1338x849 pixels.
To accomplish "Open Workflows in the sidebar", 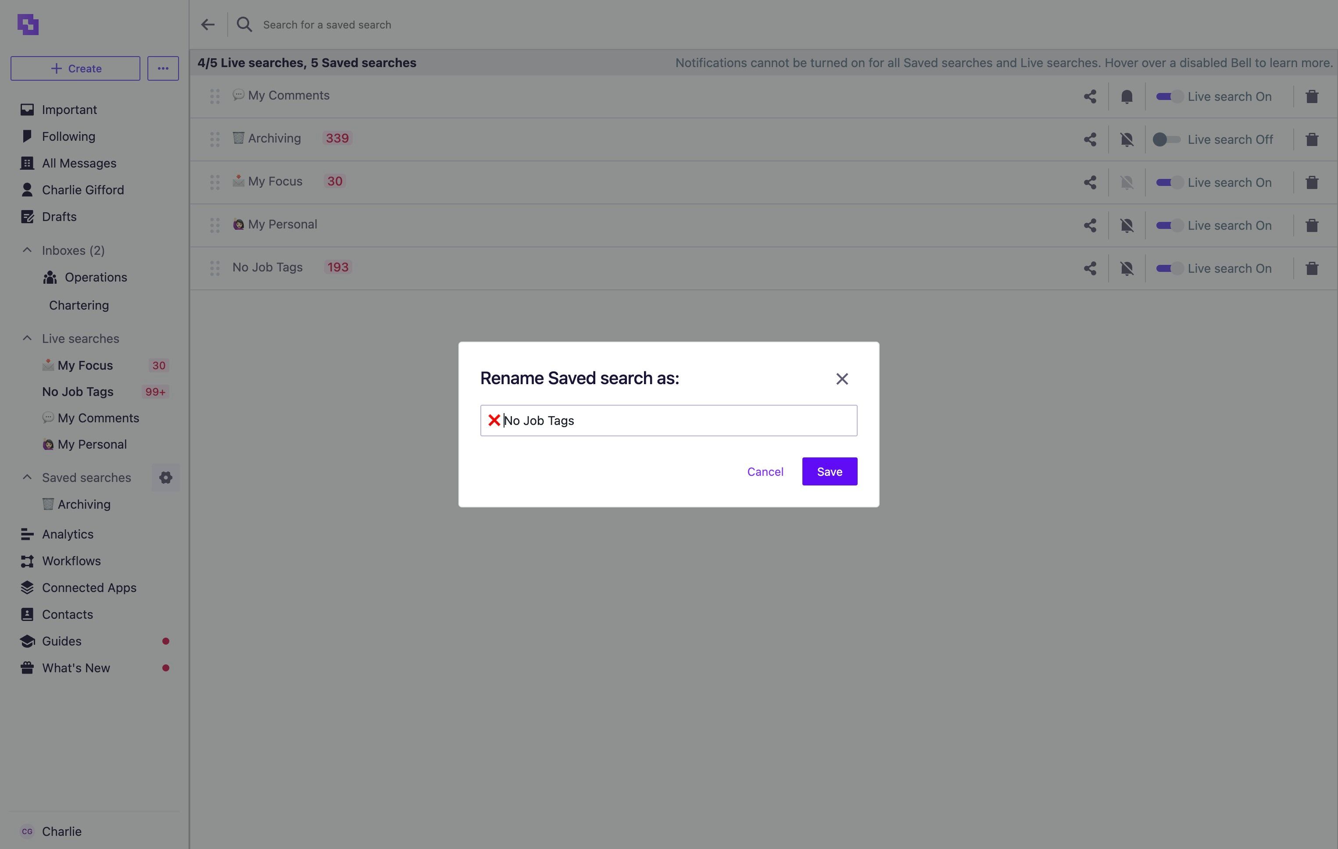I will [71, 560].
